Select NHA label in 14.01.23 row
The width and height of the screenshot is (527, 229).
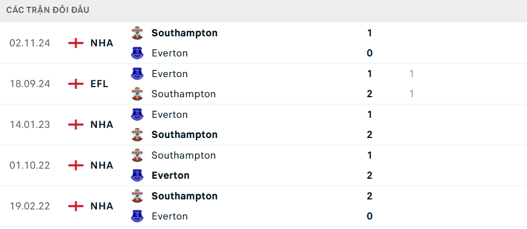(x=102, y=125)
